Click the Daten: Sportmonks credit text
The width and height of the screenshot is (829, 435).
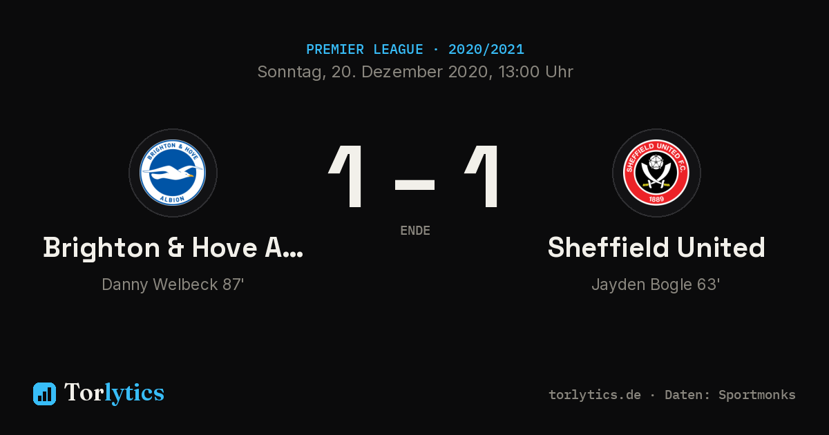(x=730, y=395)
